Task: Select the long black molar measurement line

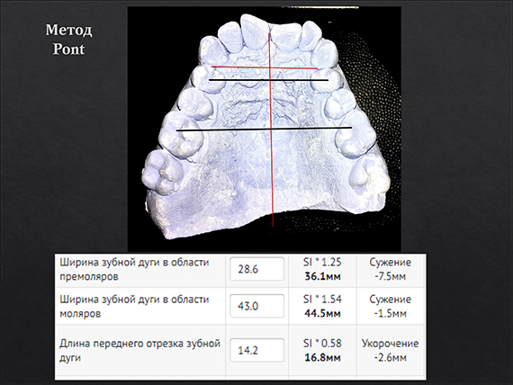Action: point(264,129)
